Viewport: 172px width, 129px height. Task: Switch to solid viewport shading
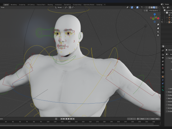click(152, 8)
